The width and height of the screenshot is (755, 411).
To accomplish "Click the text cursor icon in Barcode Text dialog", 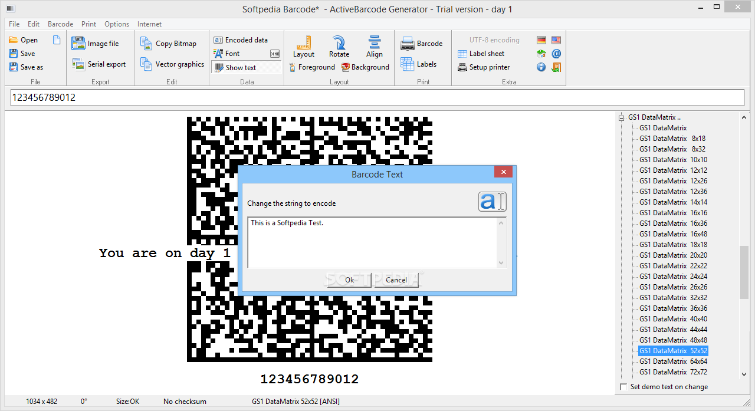I will tap(493, 201).
